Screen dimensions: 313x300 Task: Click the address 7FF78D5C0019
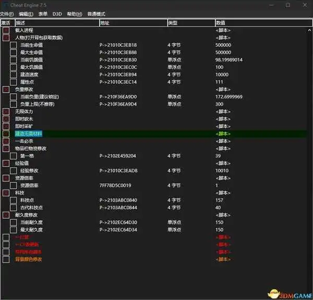coord(115,185)
